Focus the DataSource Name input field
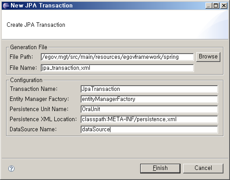Image resolution: width=230 pixels, height=180 pixels. (149, 130)
